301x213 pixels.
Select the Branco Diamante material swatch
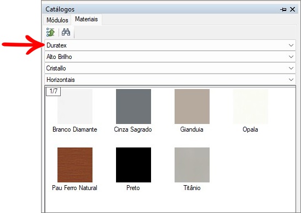75,106
